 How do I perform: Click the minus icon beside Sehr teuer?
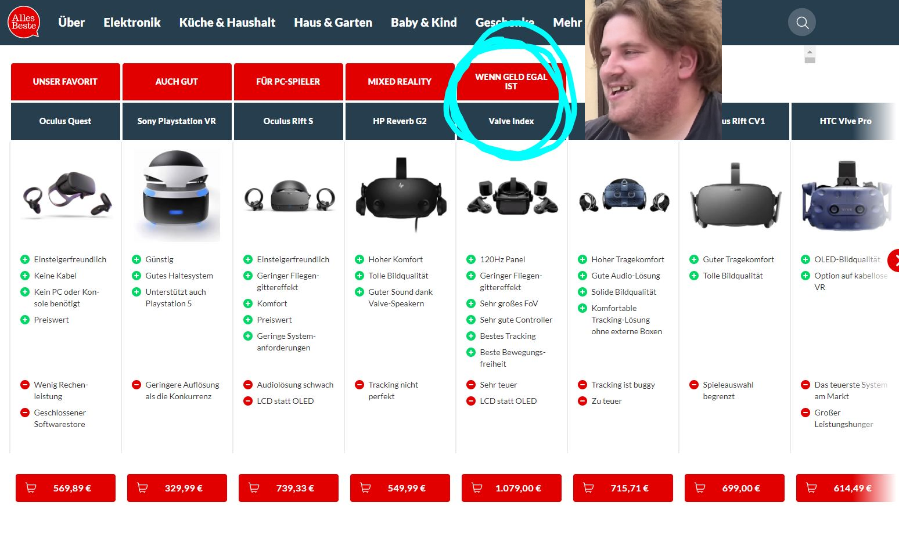click(x=471, y=385)
